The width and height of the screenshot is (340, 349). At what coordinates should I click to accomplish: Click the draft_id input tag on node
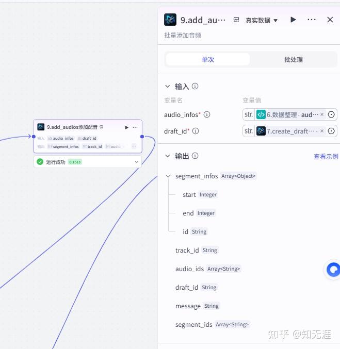[x=87, y=138]
